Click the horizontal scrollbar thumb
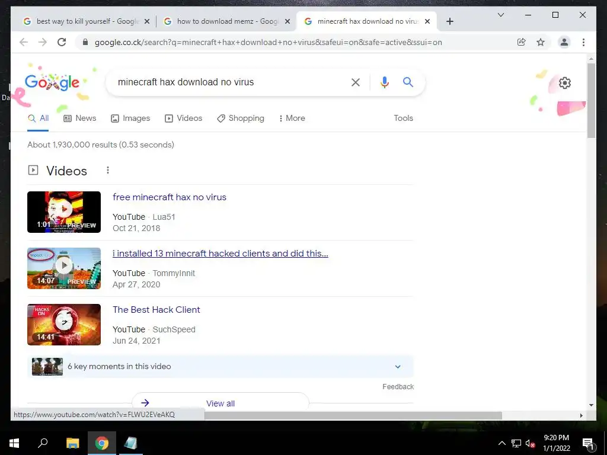Screen dimensions: 607x455 [x=353, y=415]
